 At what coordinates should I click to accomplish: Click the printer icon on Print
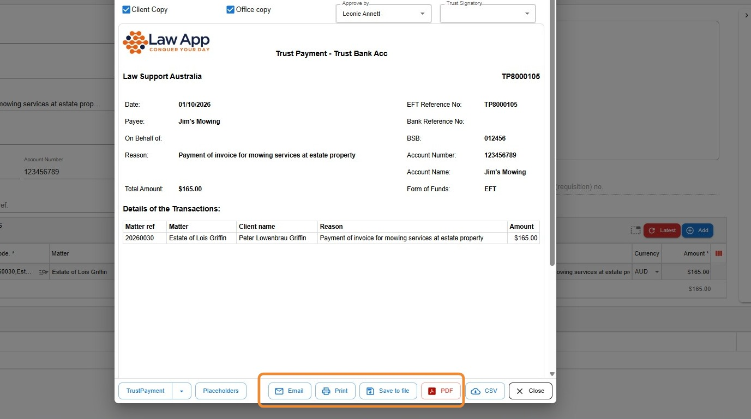(x=326, y=391)
